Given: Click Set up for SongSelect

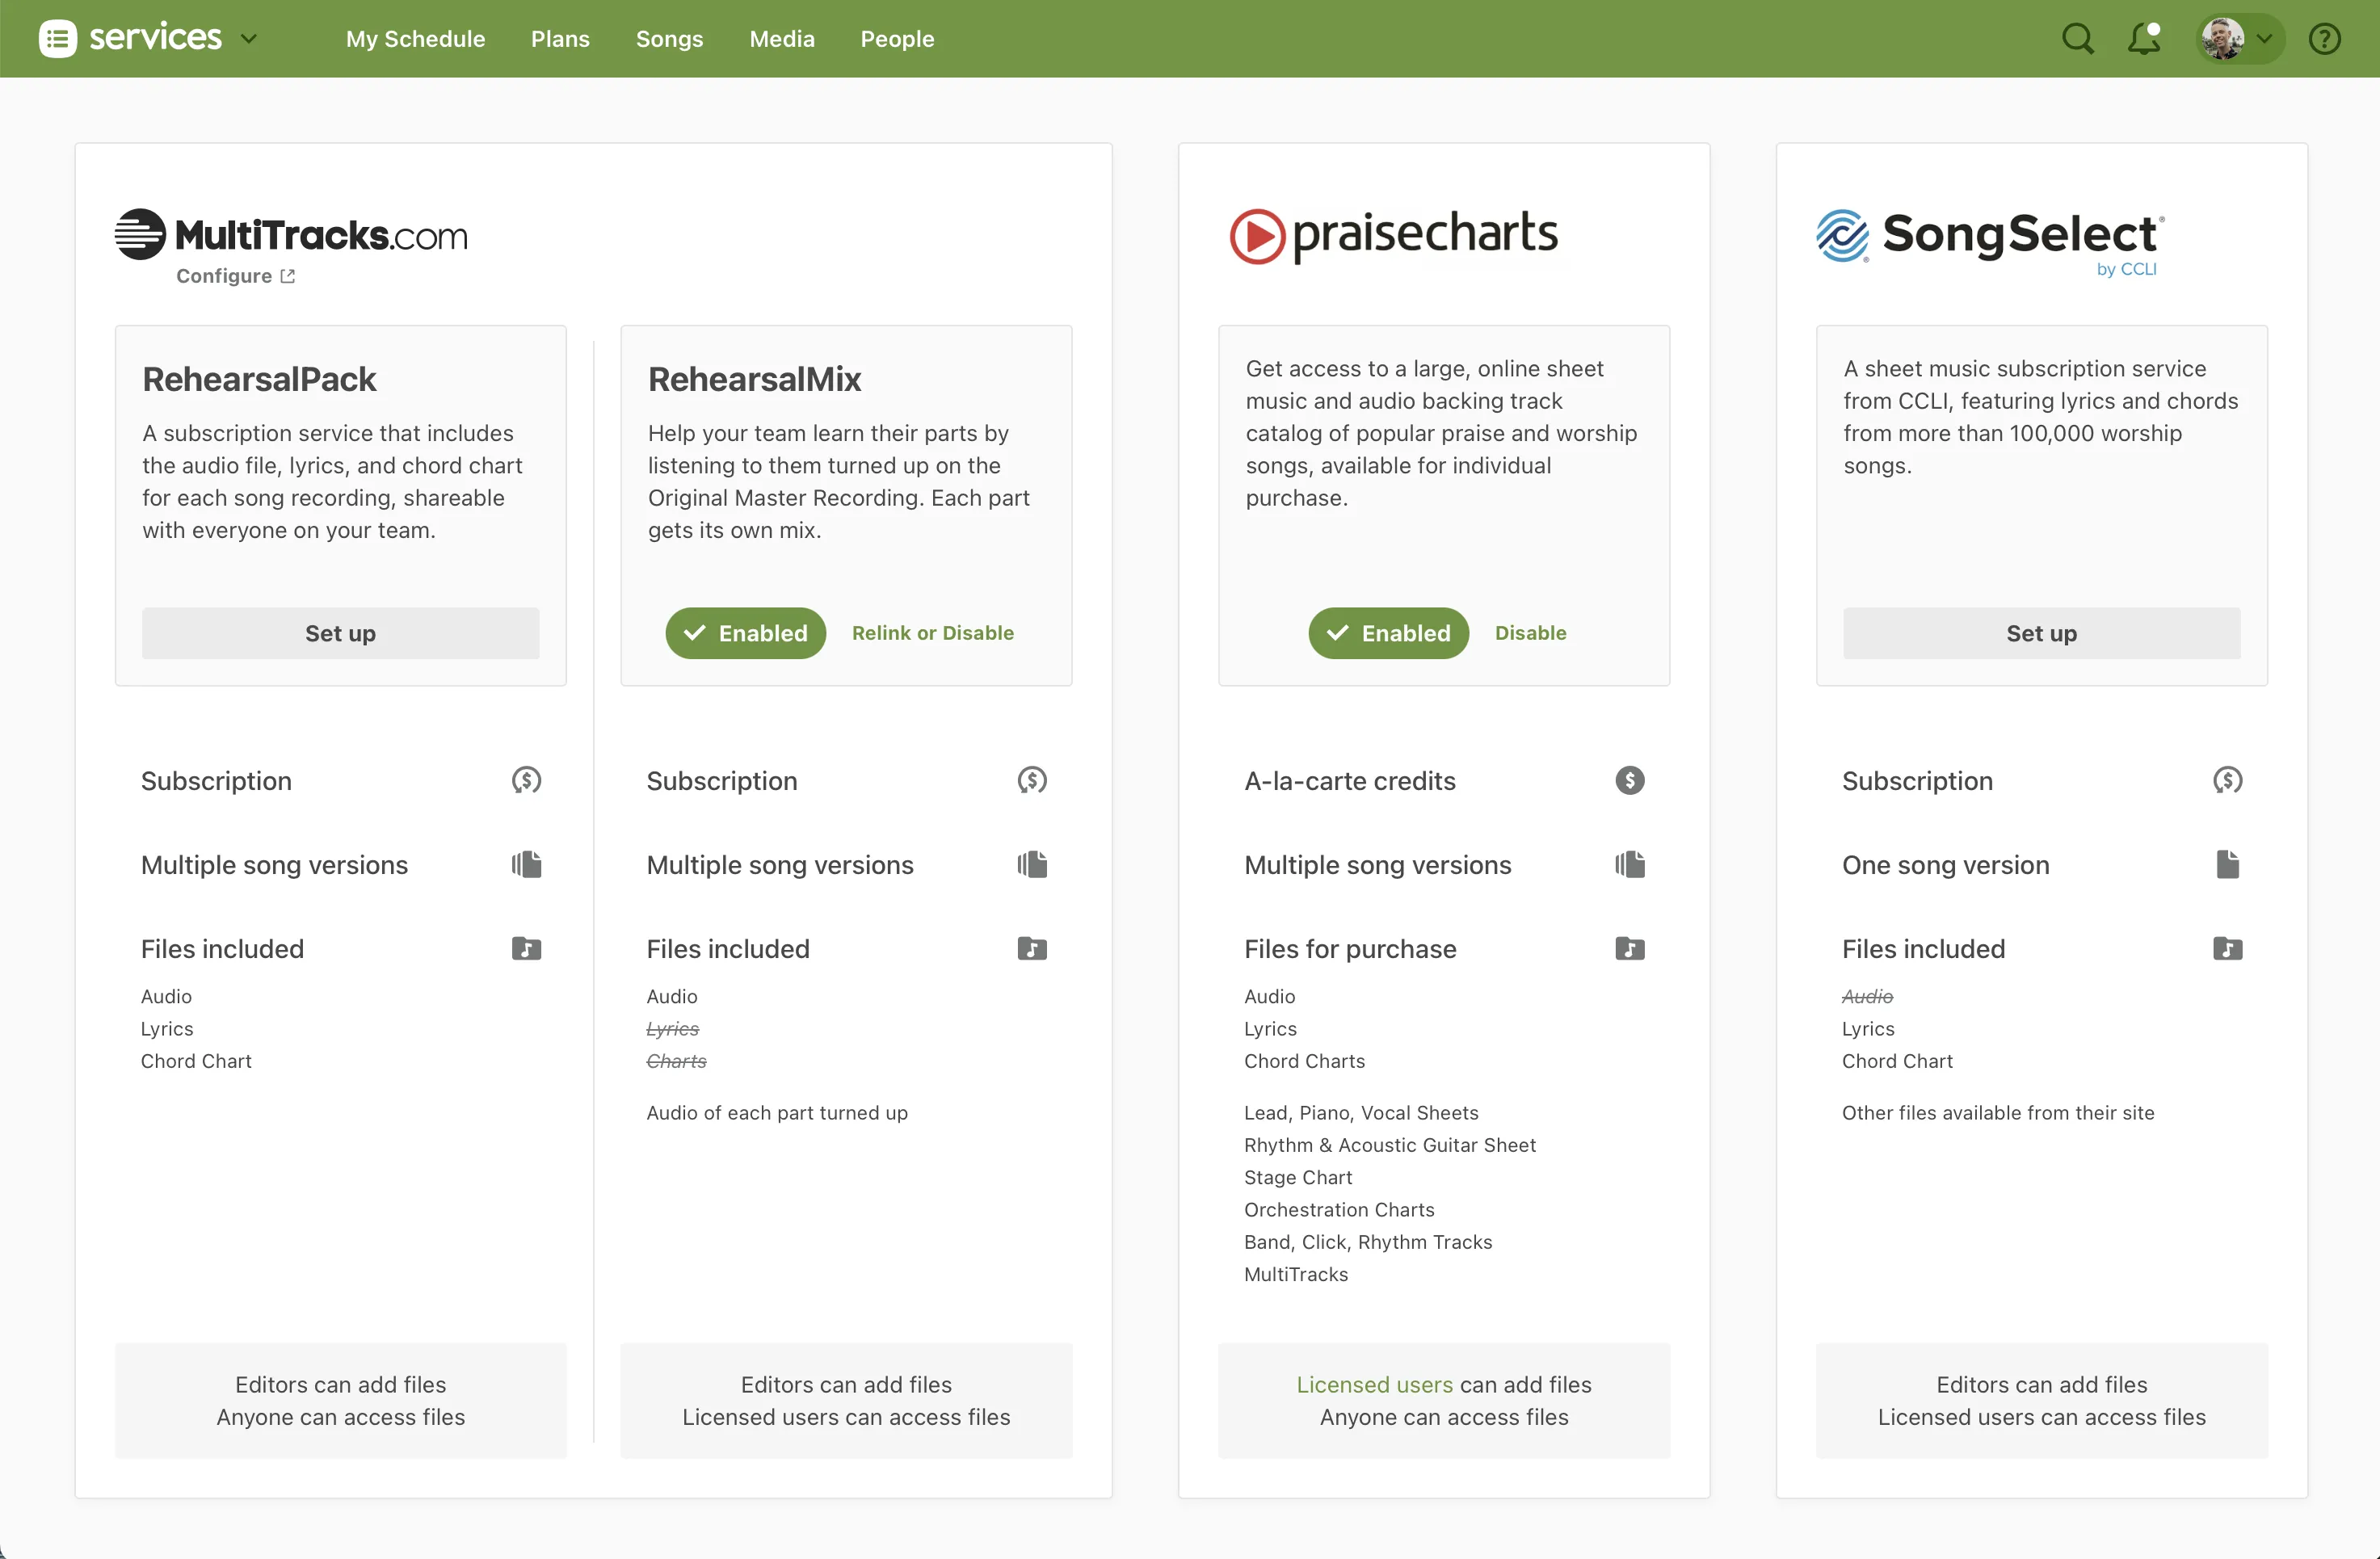Looking at the screenshot, I should point(2041,632).
